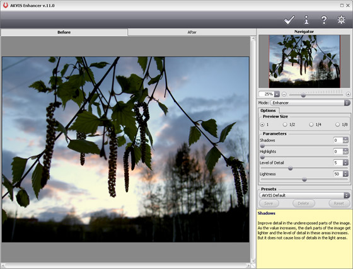Open the Presets dropdown showing AKVIS Default

304,195
